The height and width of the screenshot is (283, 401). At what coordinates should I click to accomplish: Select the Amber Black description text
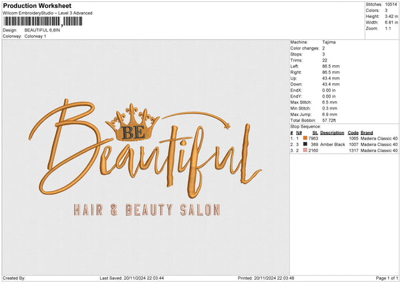(x=332, y=144)
